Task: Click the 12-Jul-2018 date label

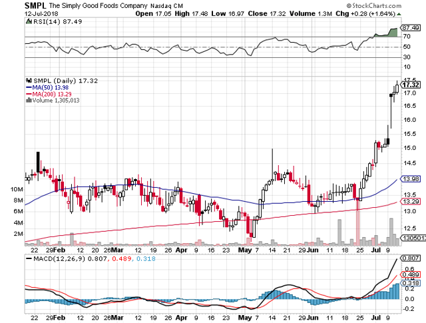Action: tap(41, 13)
